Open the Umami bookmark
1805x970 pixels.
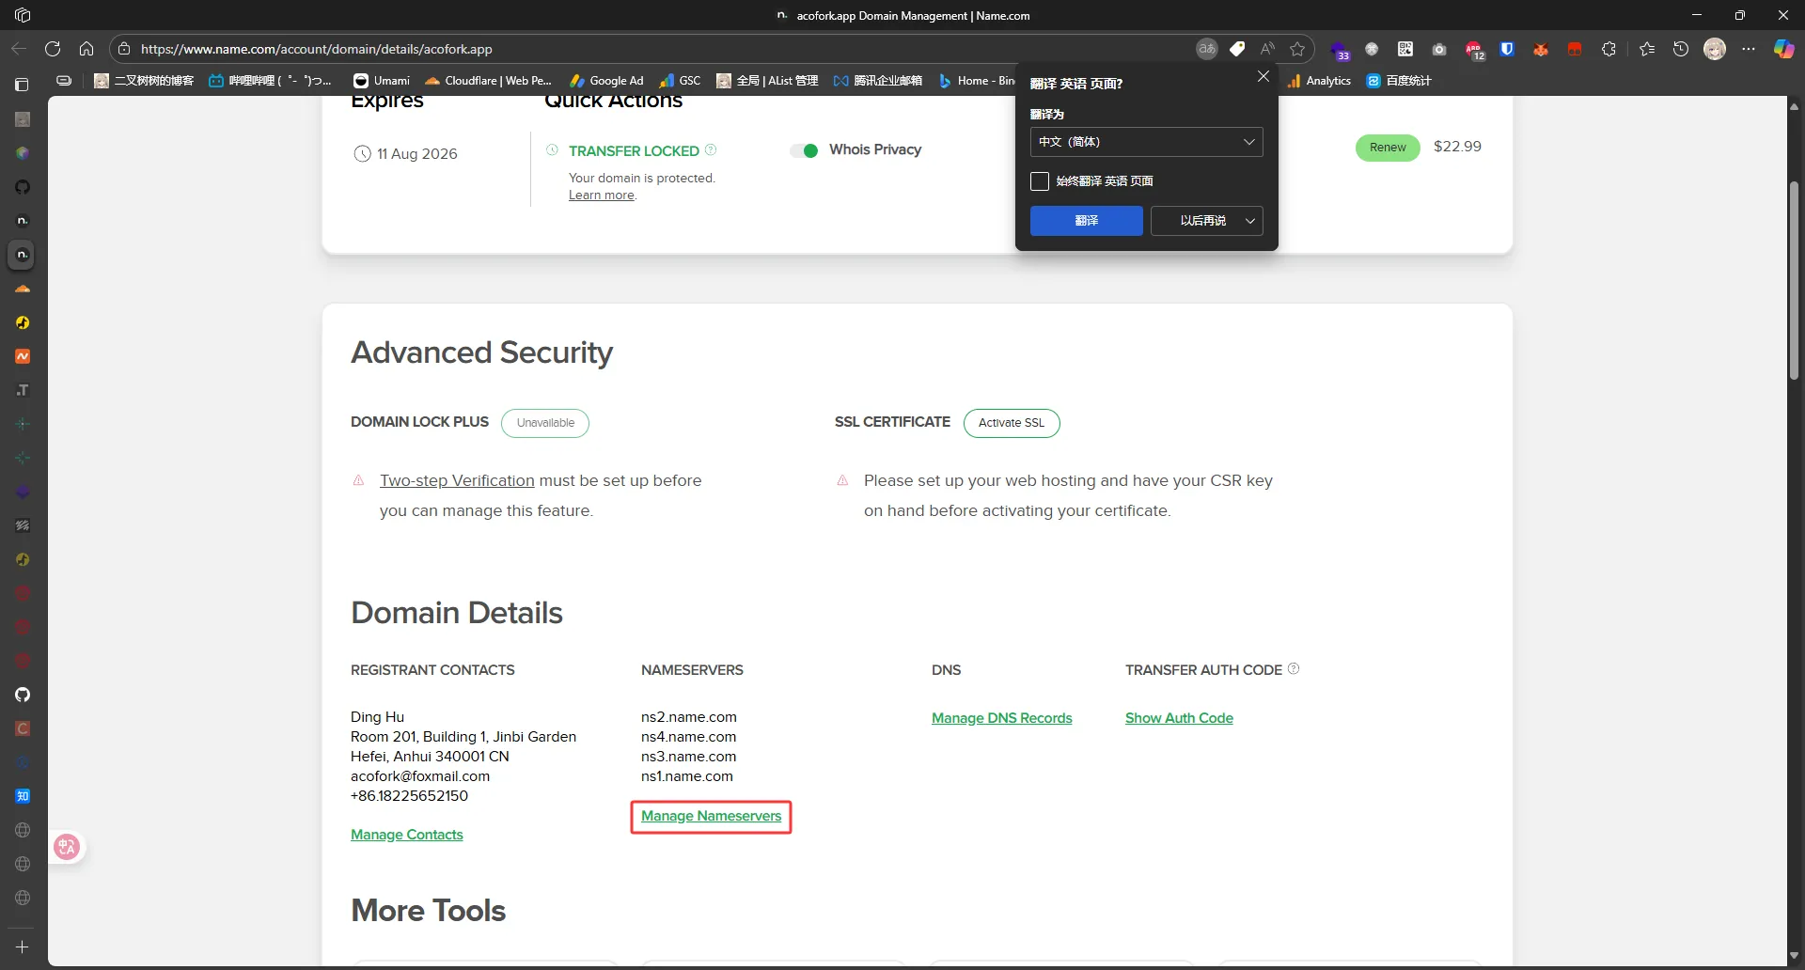click(x=382, y=81)
